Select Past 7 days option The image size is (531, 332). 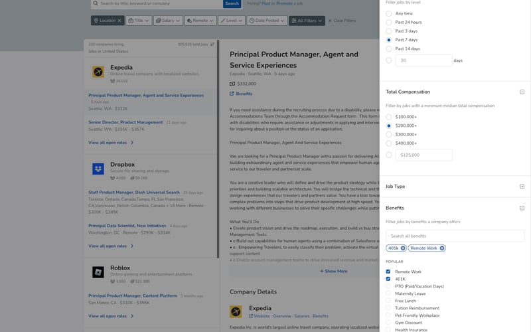pos(389,40)
